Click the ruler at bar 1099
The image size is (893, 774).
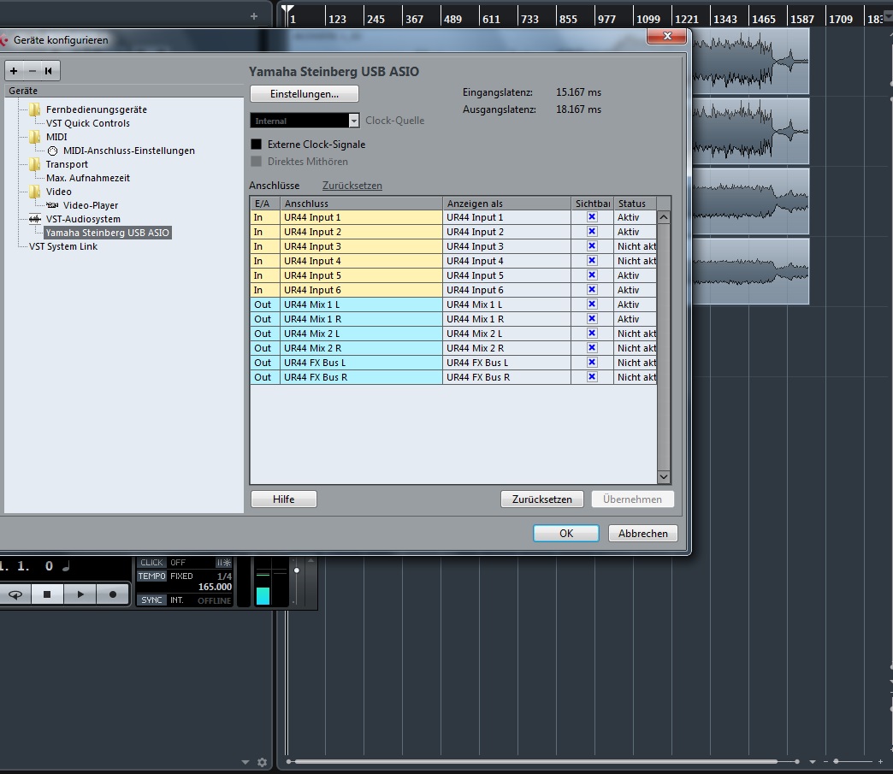pyautogui.click(x=648, y=19)
